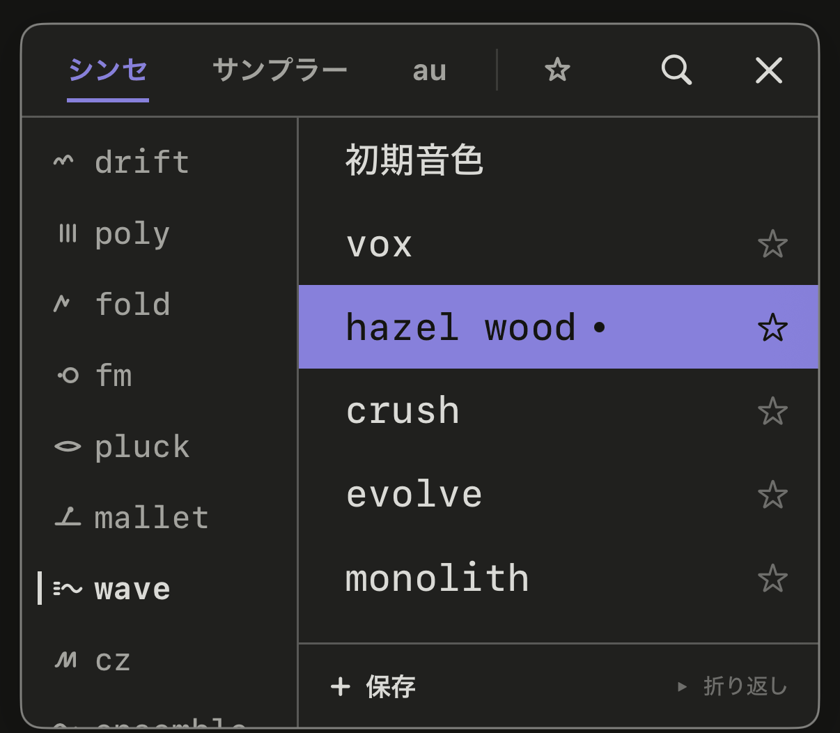Star the crush preset

click(x=772, y=411)
